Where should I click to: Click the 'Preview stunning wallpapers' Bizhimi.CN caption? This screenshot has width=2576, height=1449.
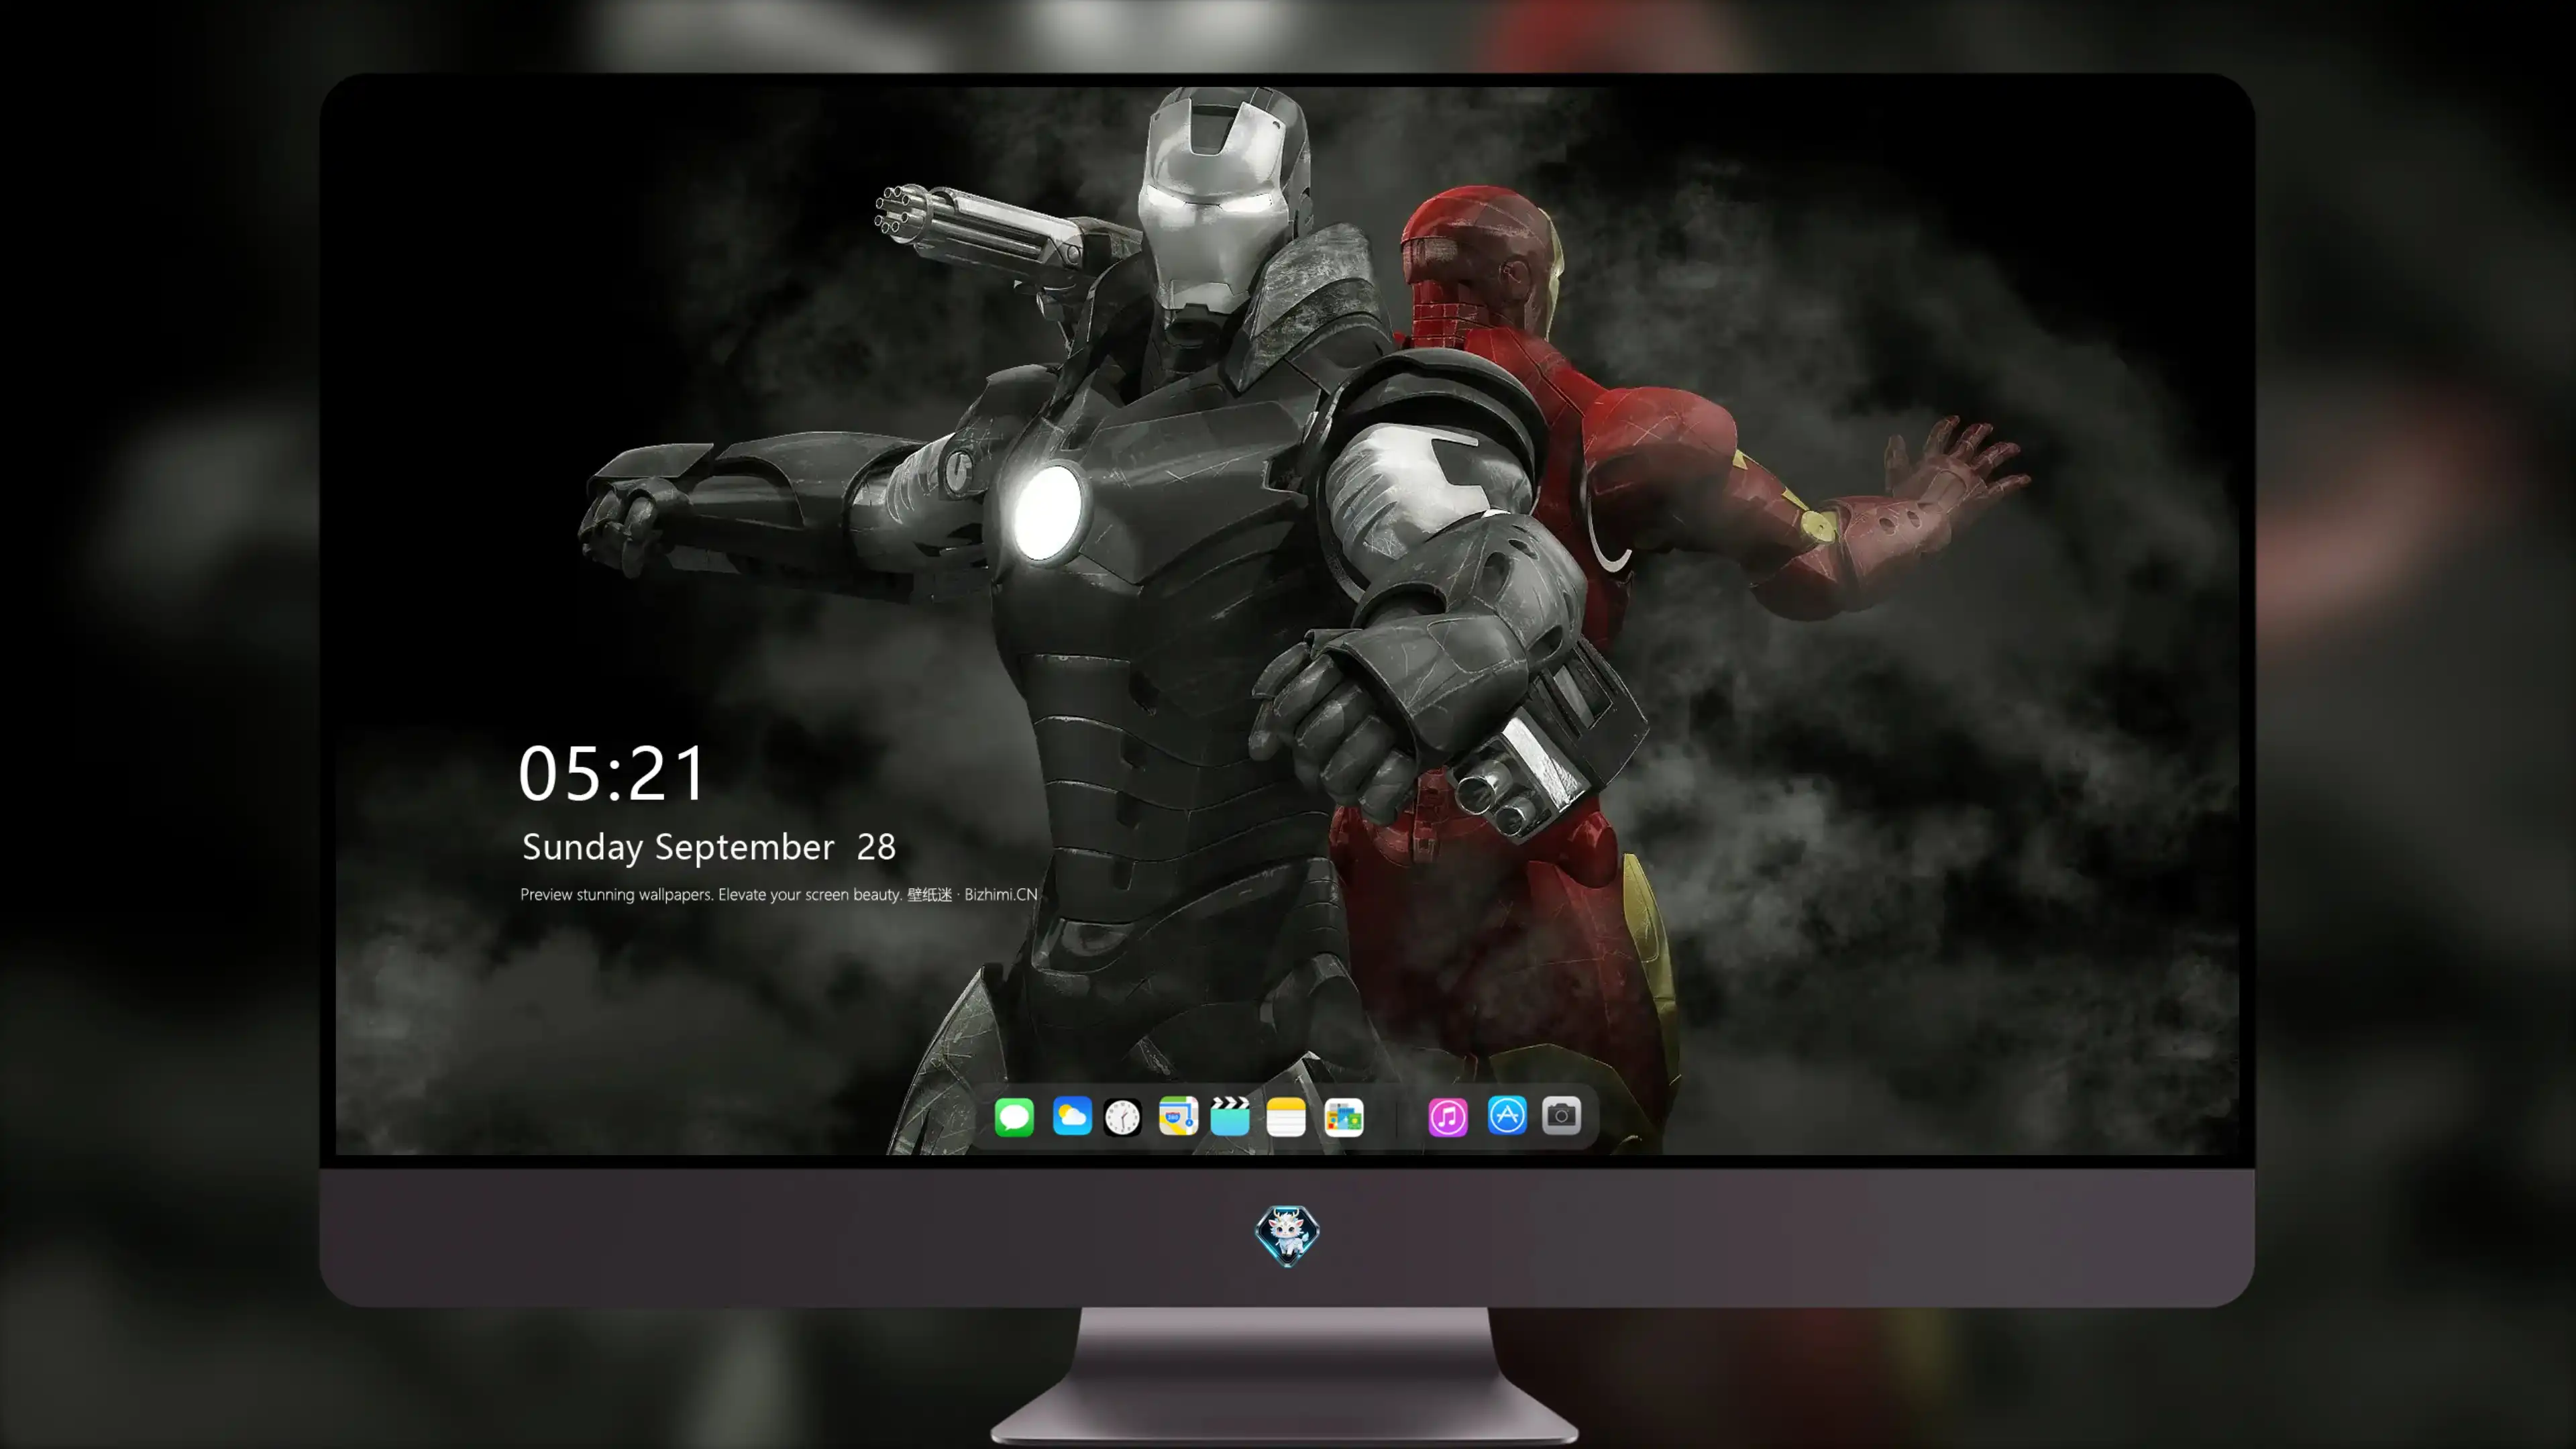(x=779, y=894)
